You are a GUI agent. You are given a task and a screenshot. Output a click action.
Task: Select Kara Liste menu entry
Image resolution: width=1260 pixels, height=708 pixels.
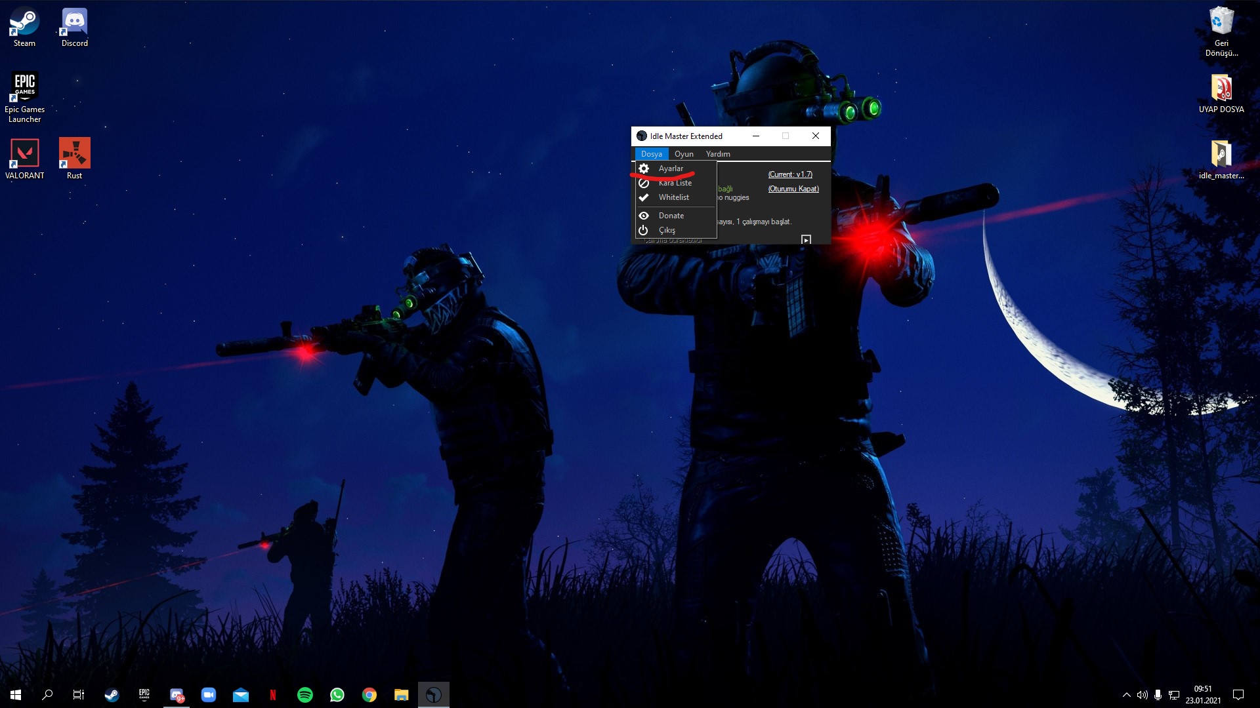click(675, 183)
